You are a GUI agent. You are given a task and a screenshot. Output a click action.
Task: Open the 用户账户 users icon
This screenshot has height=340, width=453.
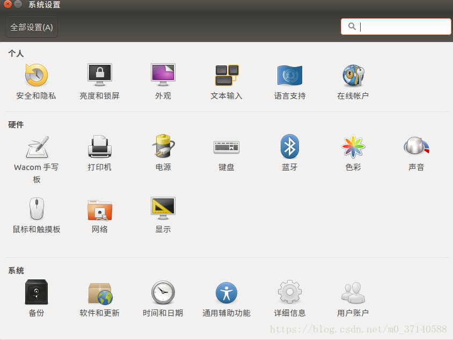tap(353, 293)
